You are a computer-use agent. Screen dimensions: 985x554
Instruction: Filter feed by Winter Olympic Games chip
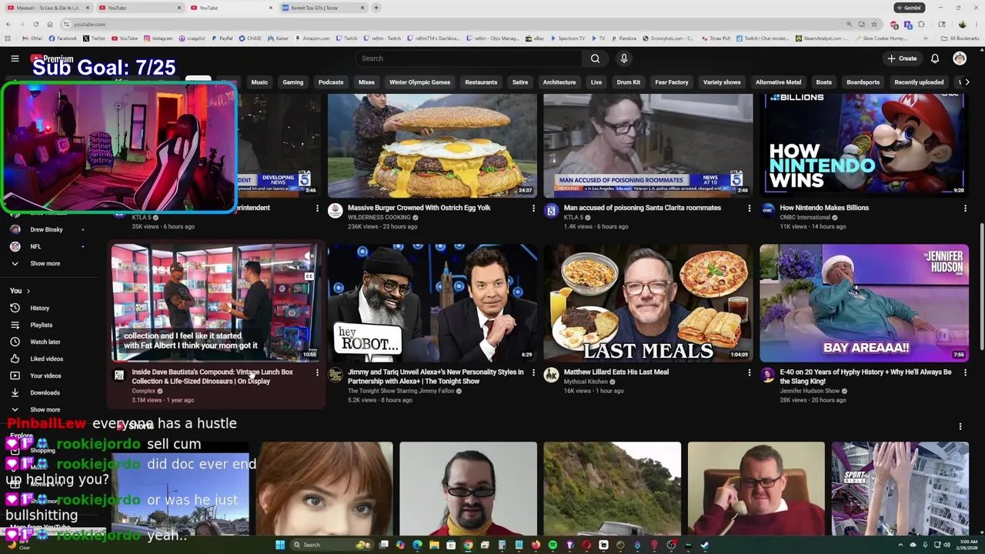coord(419,82)
